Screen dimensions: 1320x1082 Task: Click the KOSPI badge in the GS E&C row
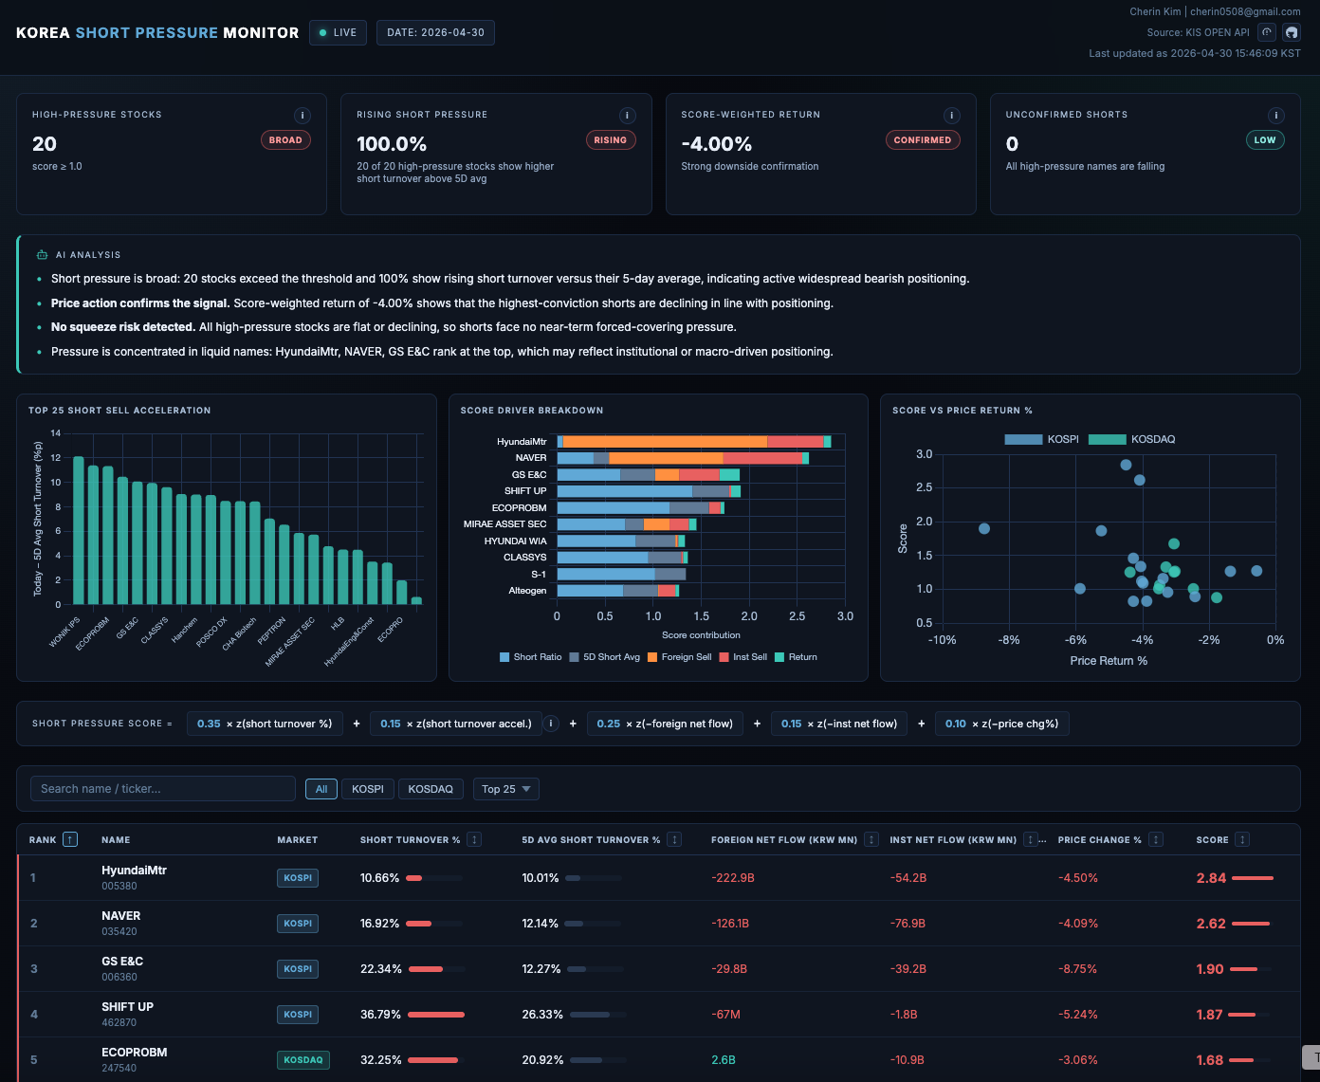[298, 969]
